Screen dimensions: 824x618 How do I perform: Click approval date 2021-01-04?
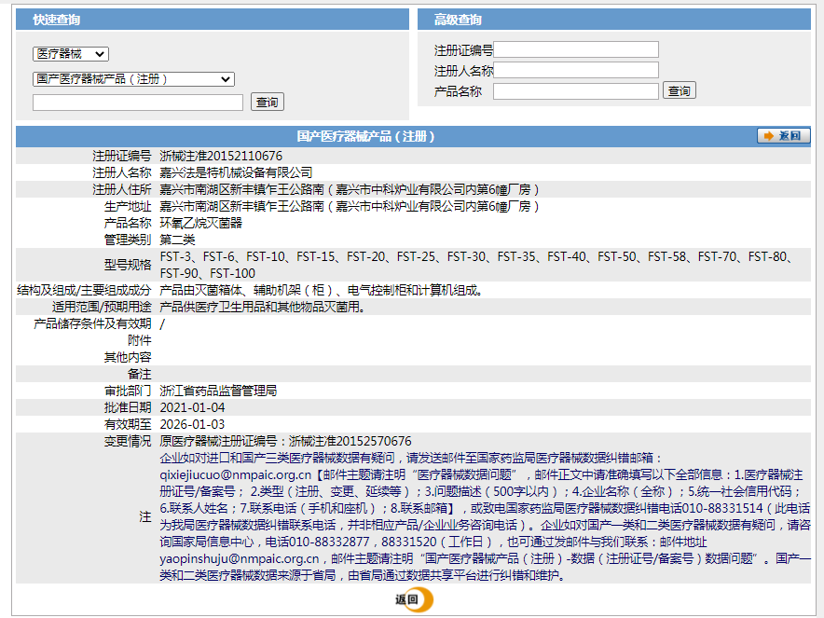point(192,407)
